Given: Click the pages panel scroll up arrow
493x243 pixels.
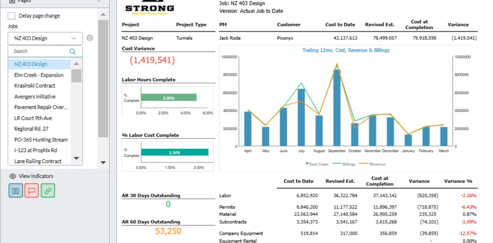Looking at the screenshot, I should [103, 15].
